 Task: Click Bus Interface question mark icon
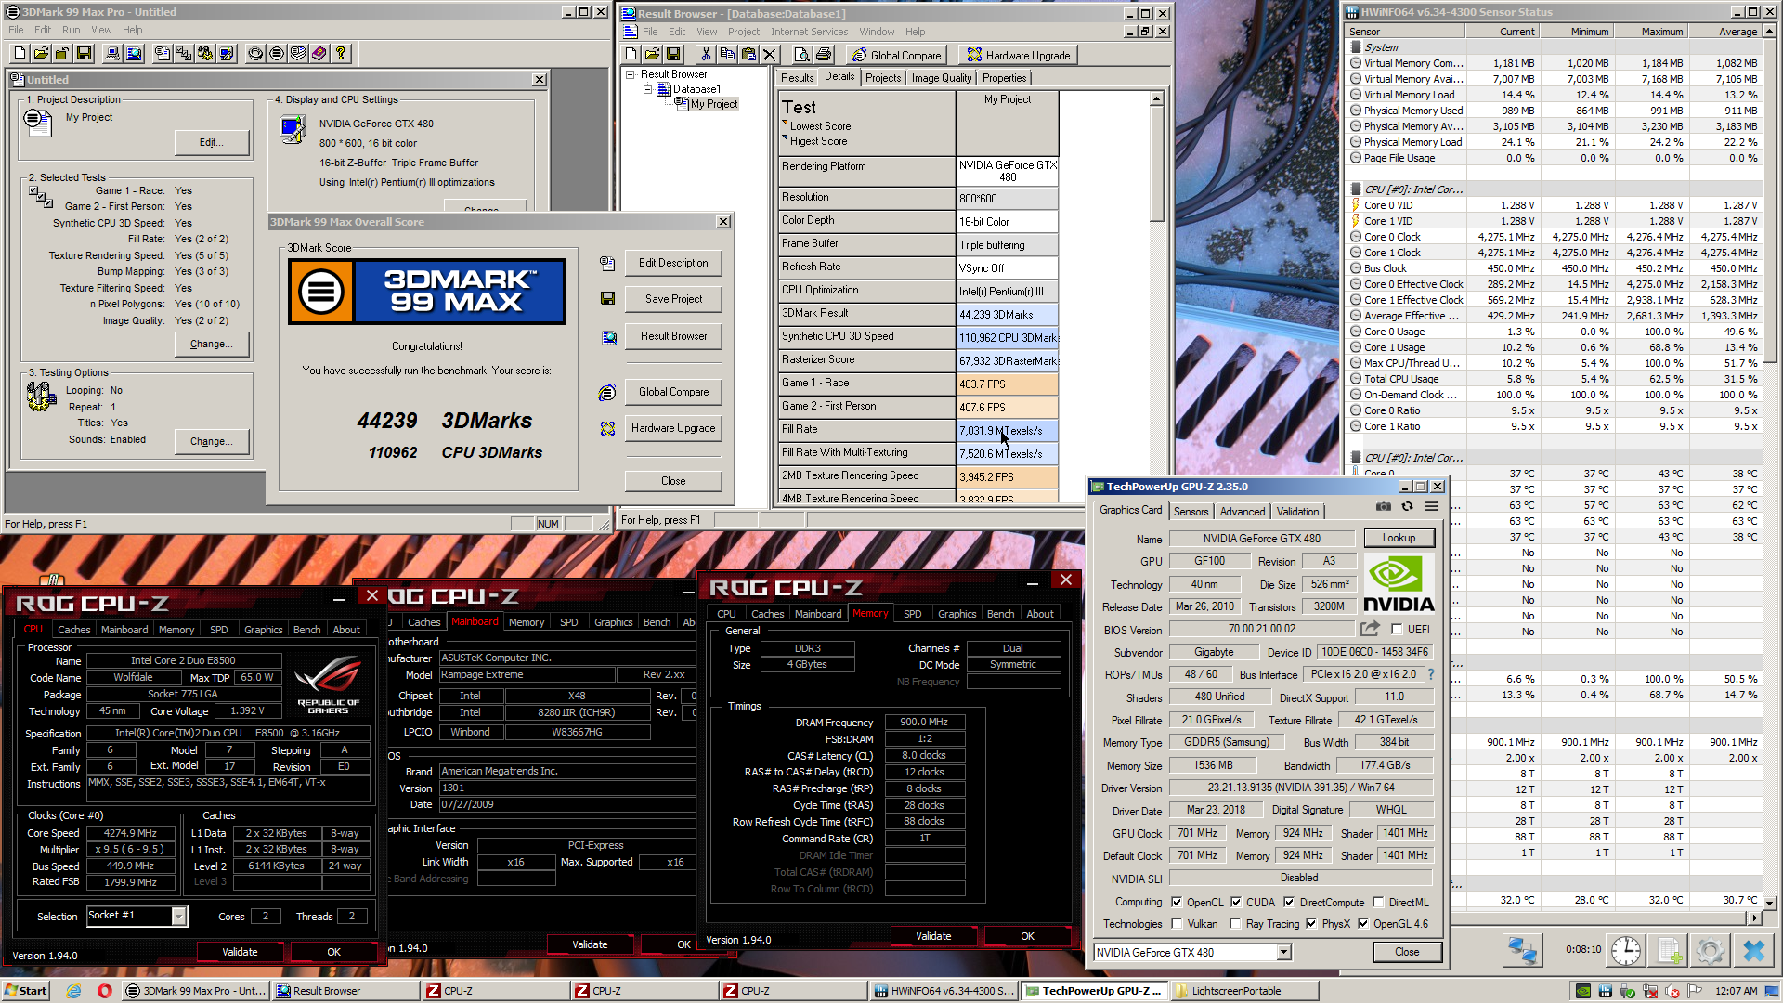click(x=1431, y=674)
